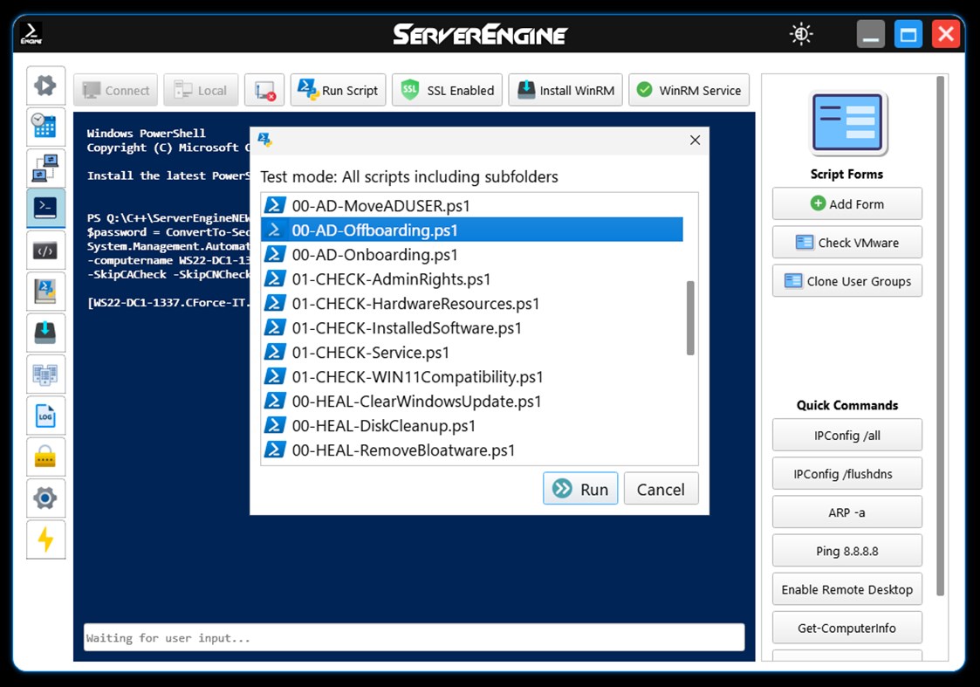Viewport: 980px width, 687px height.
Task: Open the PowerShell terminal sidebar icon
Action: coord(45,208)
